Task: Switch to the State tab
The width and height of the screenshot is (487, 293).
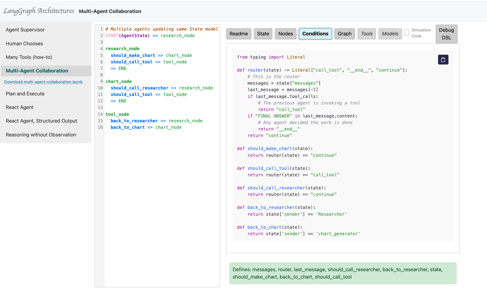Action: coord(263,34)
